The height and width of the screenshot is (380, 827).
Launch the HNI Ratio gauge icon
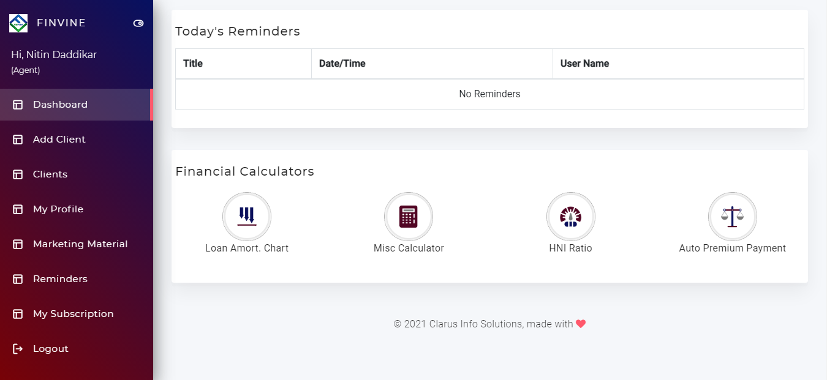571,217
